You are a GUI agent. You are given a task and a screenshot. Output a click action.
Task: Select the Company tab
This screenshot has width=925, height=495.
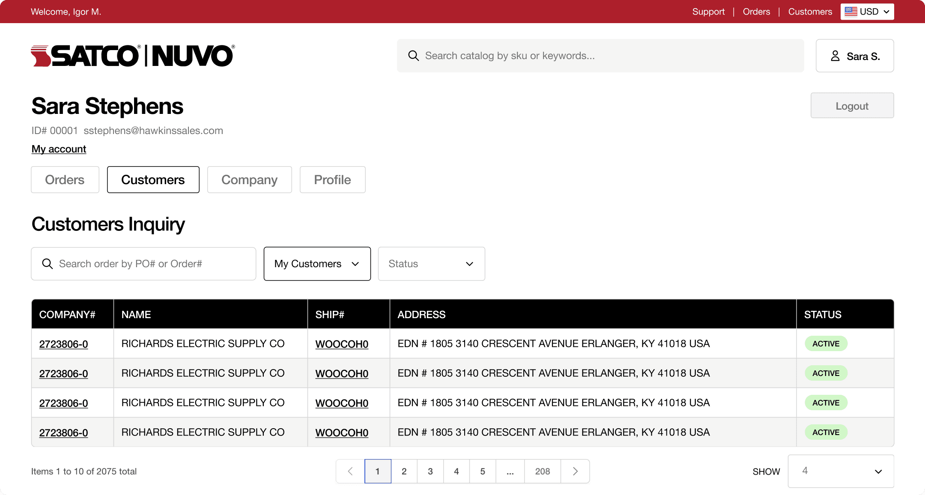tap(249, 179)
